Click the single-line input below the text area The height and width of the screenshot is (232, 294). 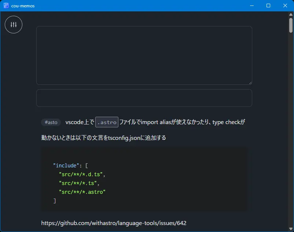(x=144, y=98)
